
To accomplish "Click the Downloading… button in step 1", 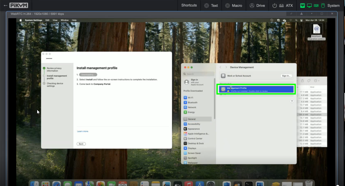I will [x=88, y=75].
